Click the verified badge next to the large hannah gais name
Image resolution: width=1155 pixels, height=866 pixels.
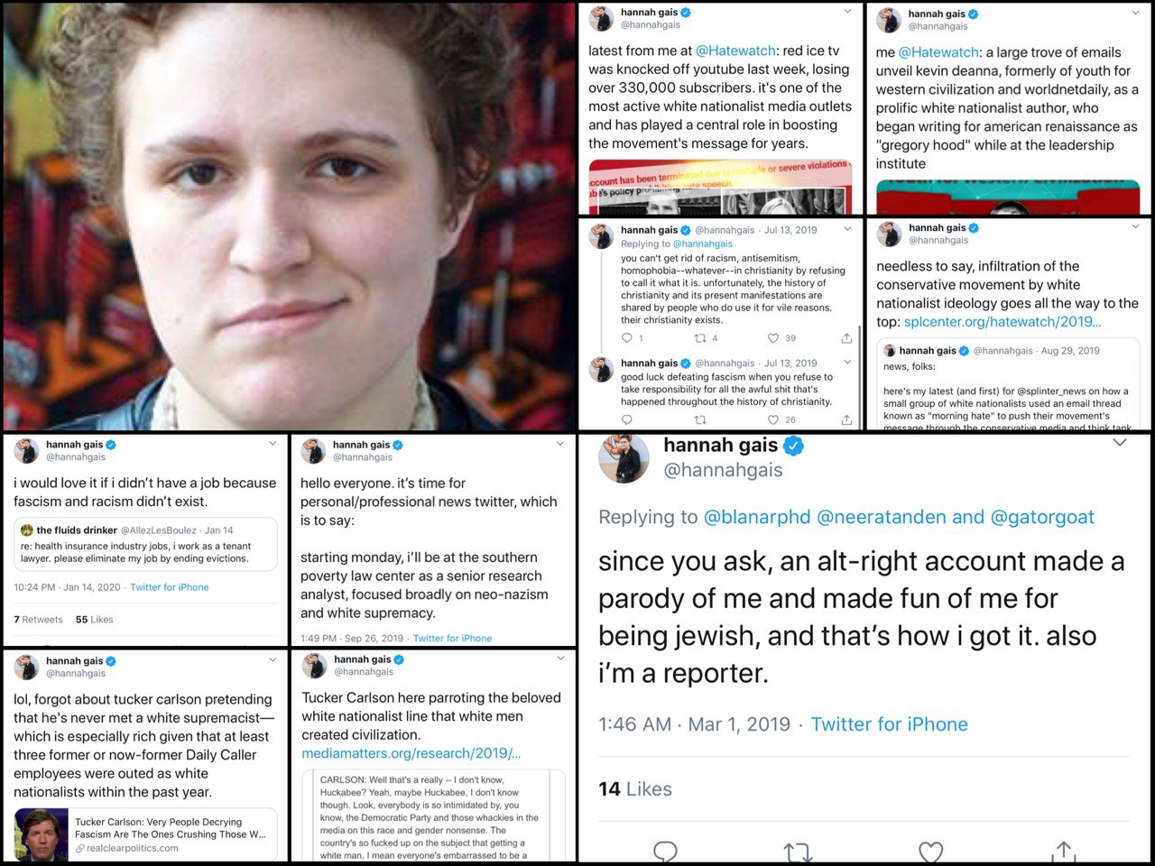(x=793, y=446)
